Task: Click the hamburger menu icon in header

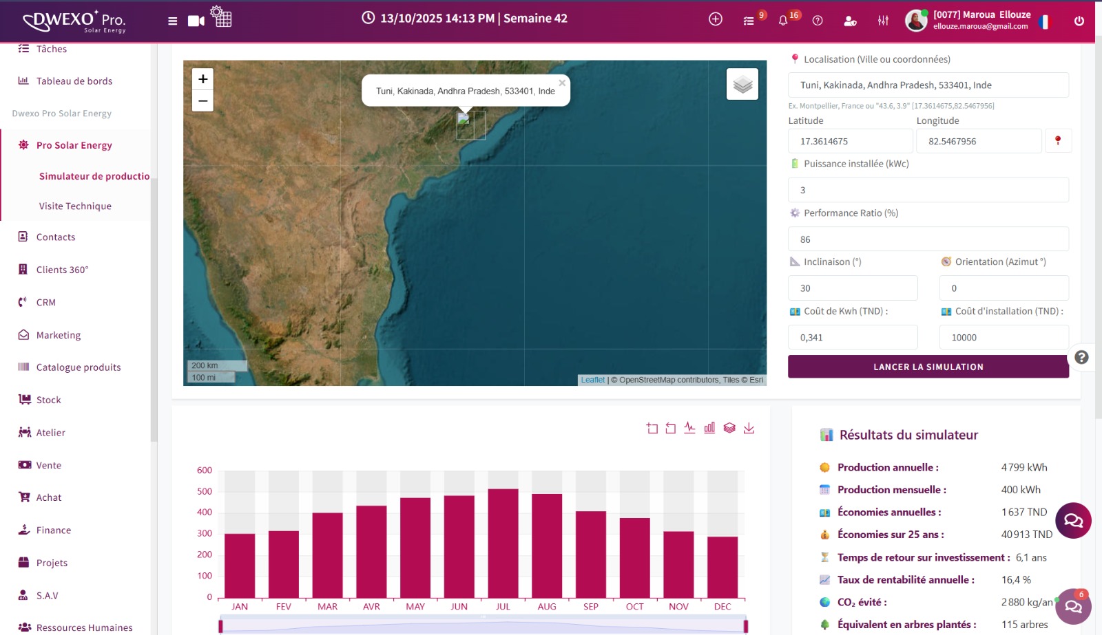Action: click(172, 21)
